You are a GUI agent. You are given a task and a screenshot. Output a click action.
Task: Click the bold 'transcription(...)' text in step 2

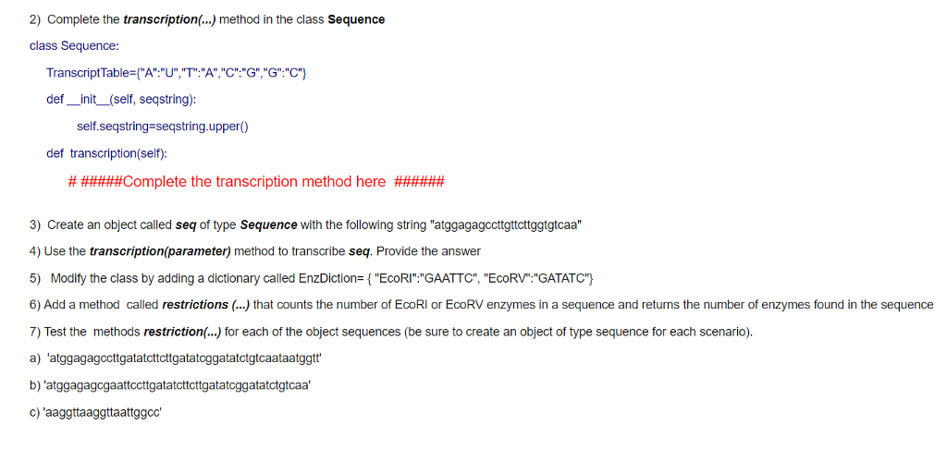[x=170, y=20]
